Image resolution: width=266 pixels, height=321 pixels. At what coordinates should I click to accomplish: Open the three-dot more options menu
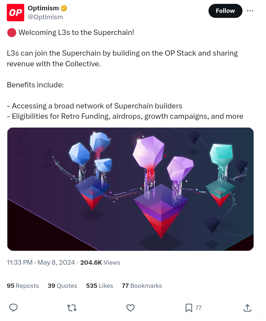(250, 11)
